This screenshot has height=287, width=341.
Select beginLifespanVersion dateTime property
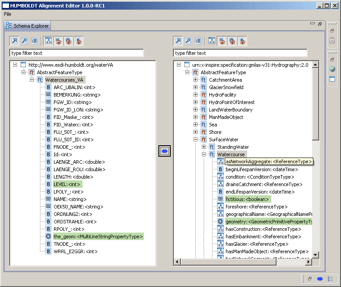(x=262, y=169)
